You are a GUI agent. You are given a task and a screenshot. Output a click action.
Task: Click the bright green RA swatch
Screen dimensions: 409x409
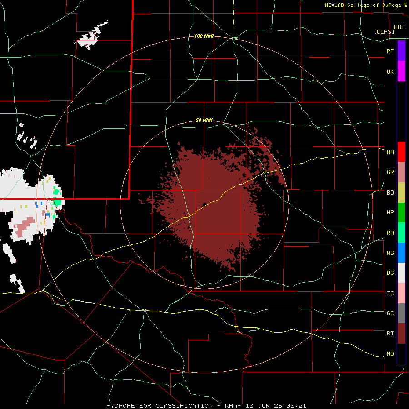tap(401, 233)
